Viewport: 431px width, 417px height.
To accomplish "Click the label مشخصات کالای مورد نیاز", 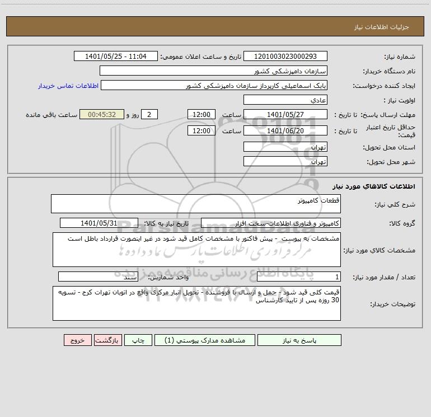I will (x=380, y=250).
